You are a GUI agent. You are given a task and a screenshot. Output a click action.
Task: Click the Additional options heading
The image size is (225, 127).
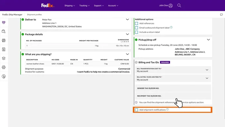144,19
